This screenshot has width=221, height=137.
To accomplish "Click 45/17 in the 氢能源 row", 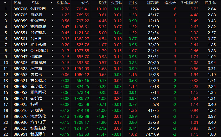I will [x=153, y=15].
